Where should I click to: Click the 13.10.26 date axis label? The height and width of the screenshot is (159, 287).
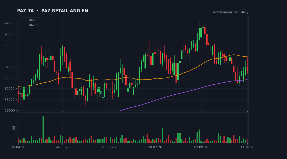247,147
